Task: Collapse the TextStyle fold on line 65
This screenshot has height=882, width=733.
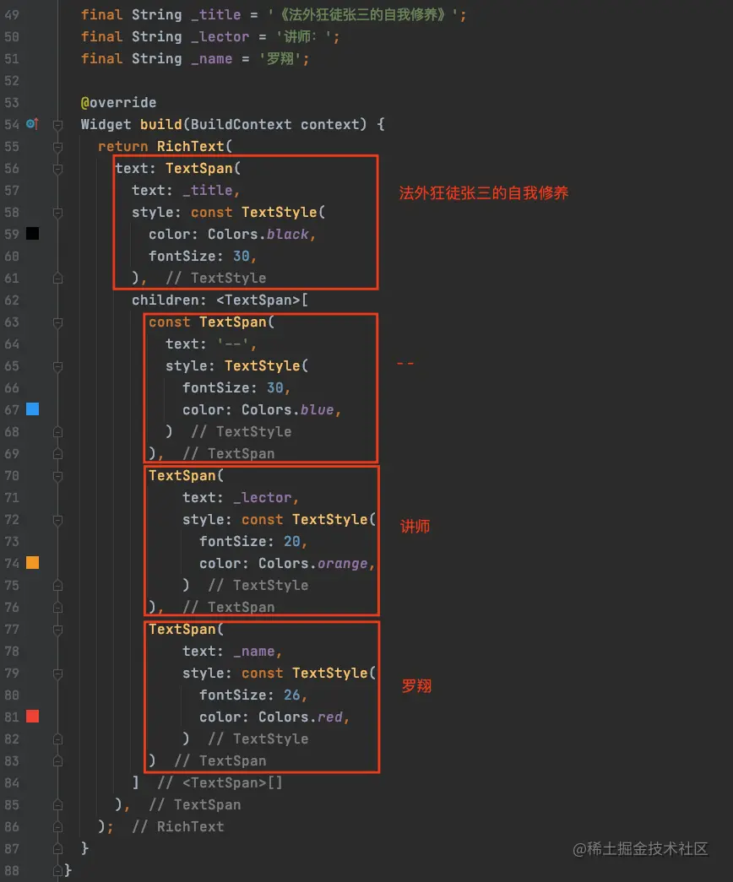Action: tap(57, 366)
